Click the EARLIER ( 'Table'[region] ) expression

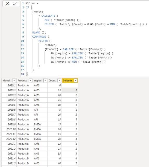point(92,53)
